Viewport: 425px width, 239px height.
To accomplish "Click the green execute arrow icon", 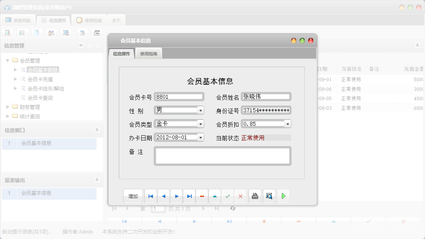I will point(283,196).
